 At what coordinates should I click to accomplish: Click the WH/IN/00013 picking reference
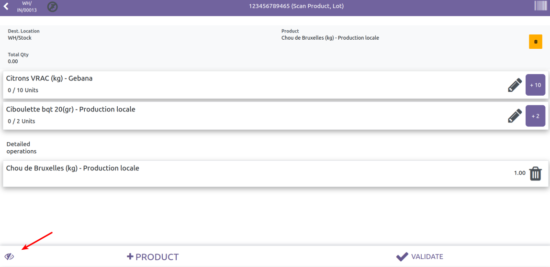[x=27, y=7]
